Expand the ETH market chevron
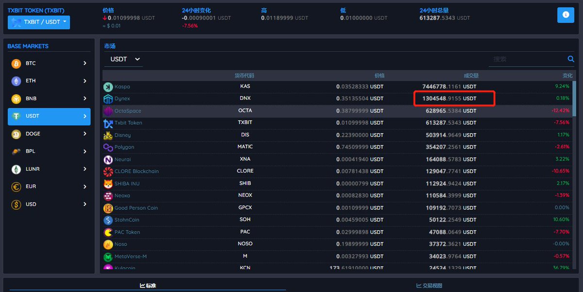 (85, 81)
